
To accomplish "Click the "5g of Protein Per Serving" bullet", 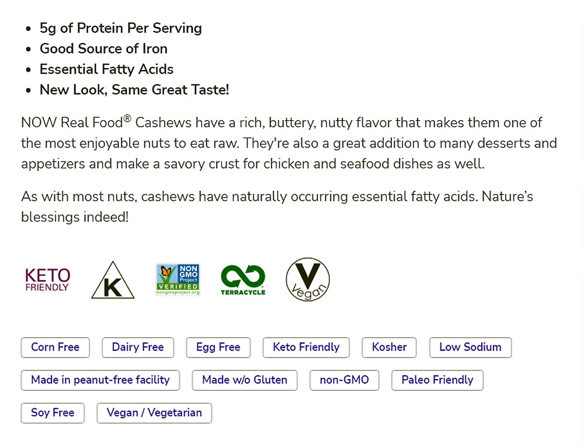I will [x=121, y=28].
